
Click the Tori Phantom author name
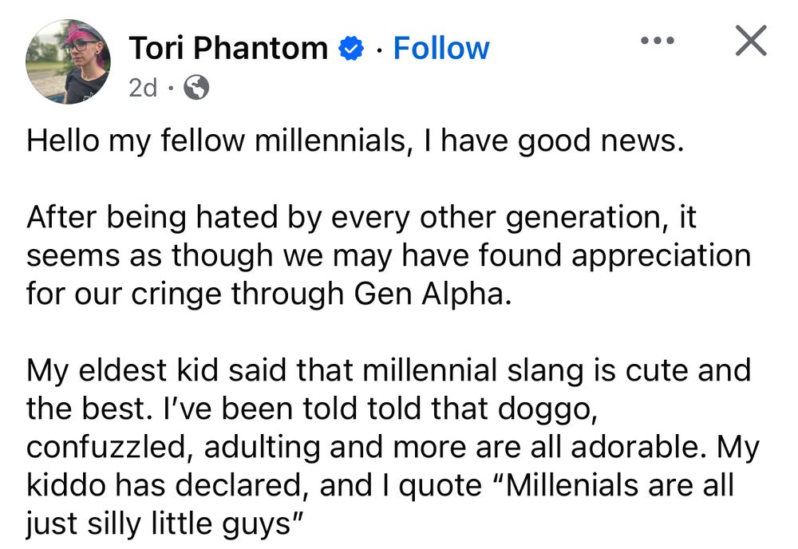click(x=227, y=49)
